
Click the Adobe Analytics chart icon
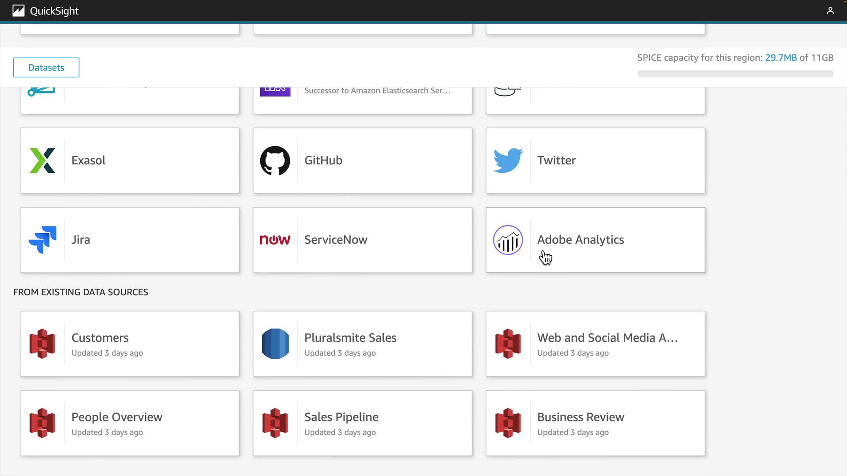[x=508, y=240]
